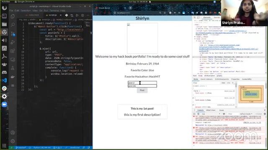Select div#container in the DevTools breadcrumb

209,76
